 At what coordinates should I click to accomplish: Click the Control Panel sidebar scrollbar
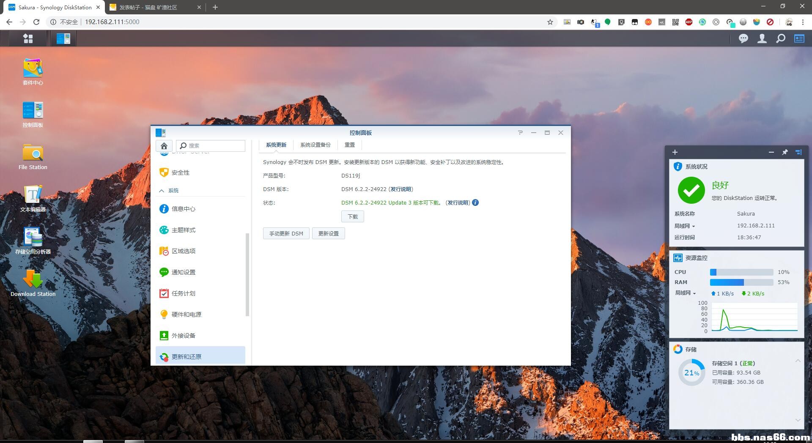click(247, 275)
